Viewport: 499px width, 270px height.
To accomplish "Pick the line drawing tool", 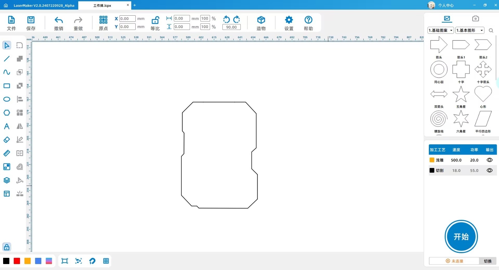I will tap(7, 59).
